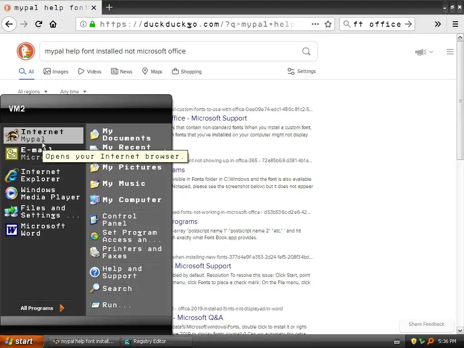Viewport: 464px width, 348px height.
Task: Switch to Images results tab
Action: coord(56,71)
